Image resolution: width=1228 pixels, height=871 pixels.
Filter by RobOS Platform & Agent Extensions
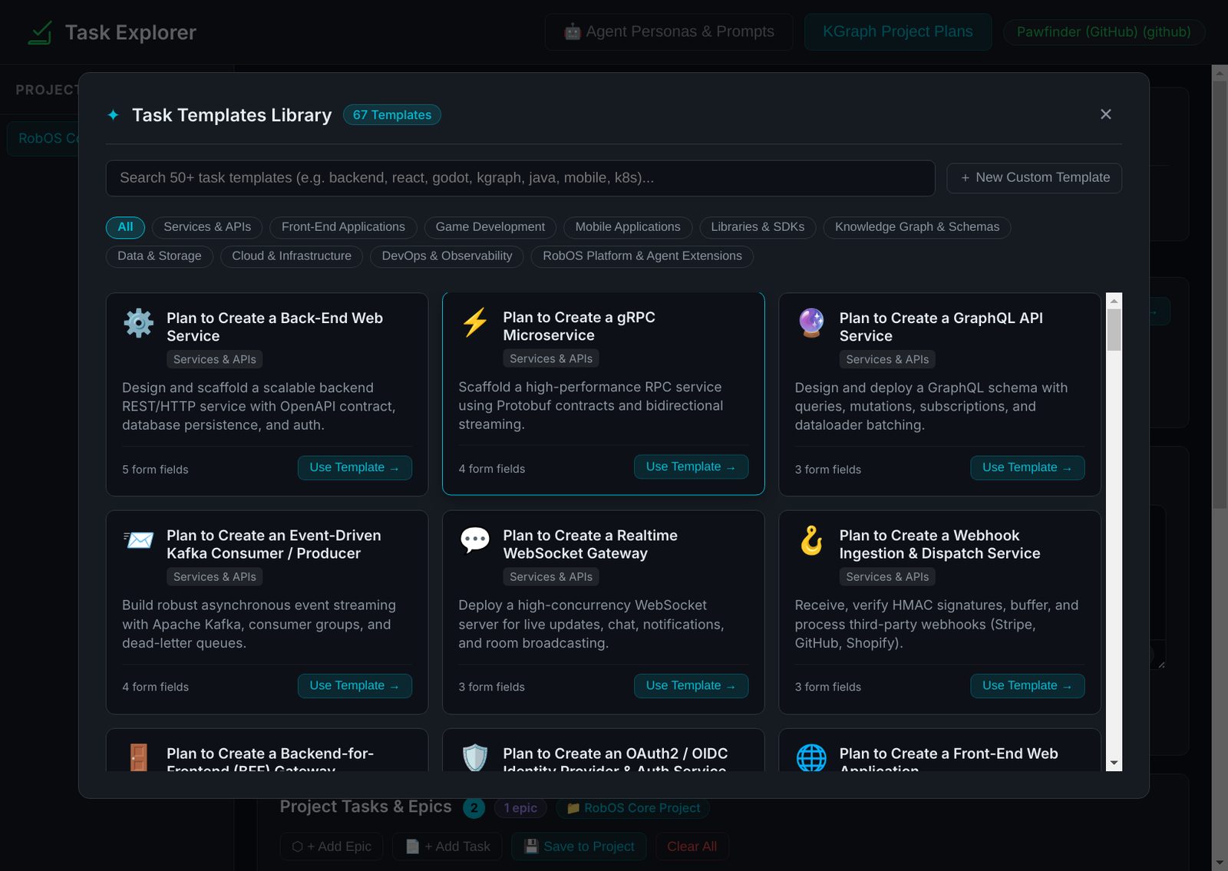coord(642,256)
